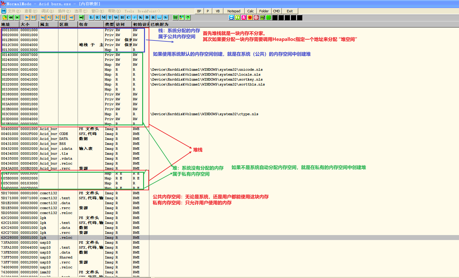Click the VB button
459x278 pixels.
218,11
